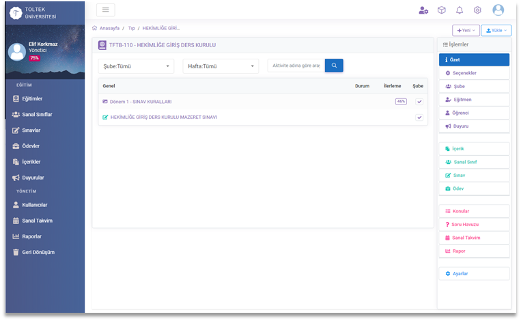Screen dimensions: 521x321
Task: Open the user profile avatar icon
Action: (498, 10)
